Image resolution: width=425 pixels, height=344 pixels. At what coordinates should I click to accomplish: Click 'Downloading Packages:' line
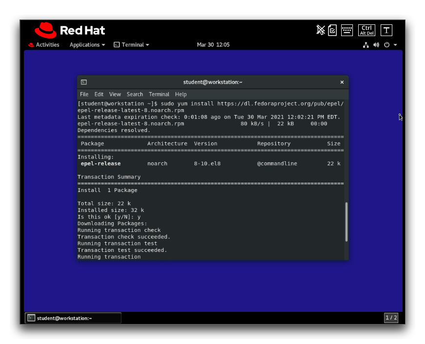click(112, 224)
